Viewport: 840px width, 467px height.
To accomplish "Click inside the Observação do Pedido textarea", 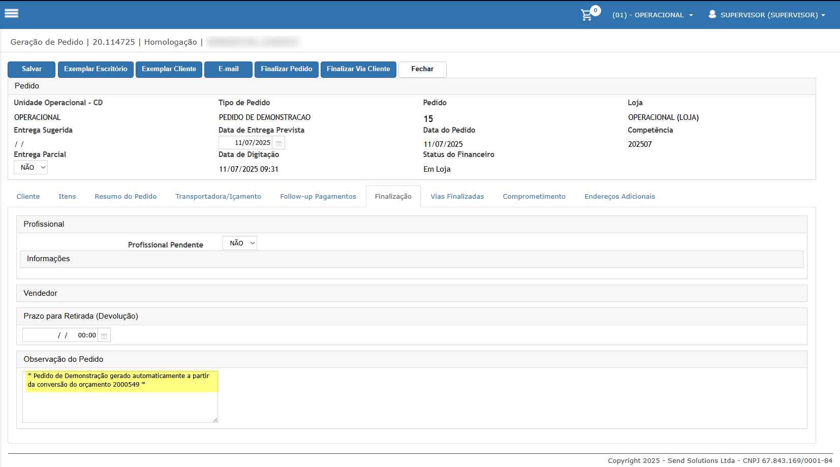I will [x=120, y=396].
